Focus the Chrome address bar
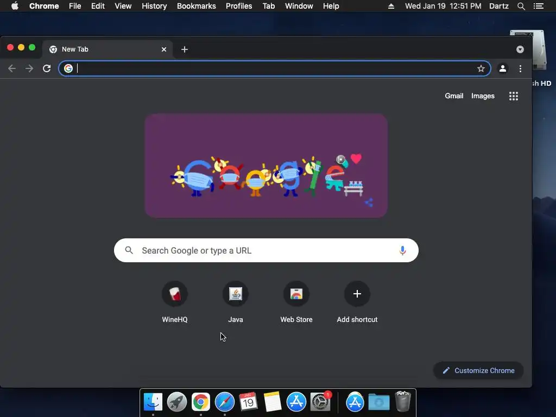This screenshot has height=417, width=556. (274, 68)
